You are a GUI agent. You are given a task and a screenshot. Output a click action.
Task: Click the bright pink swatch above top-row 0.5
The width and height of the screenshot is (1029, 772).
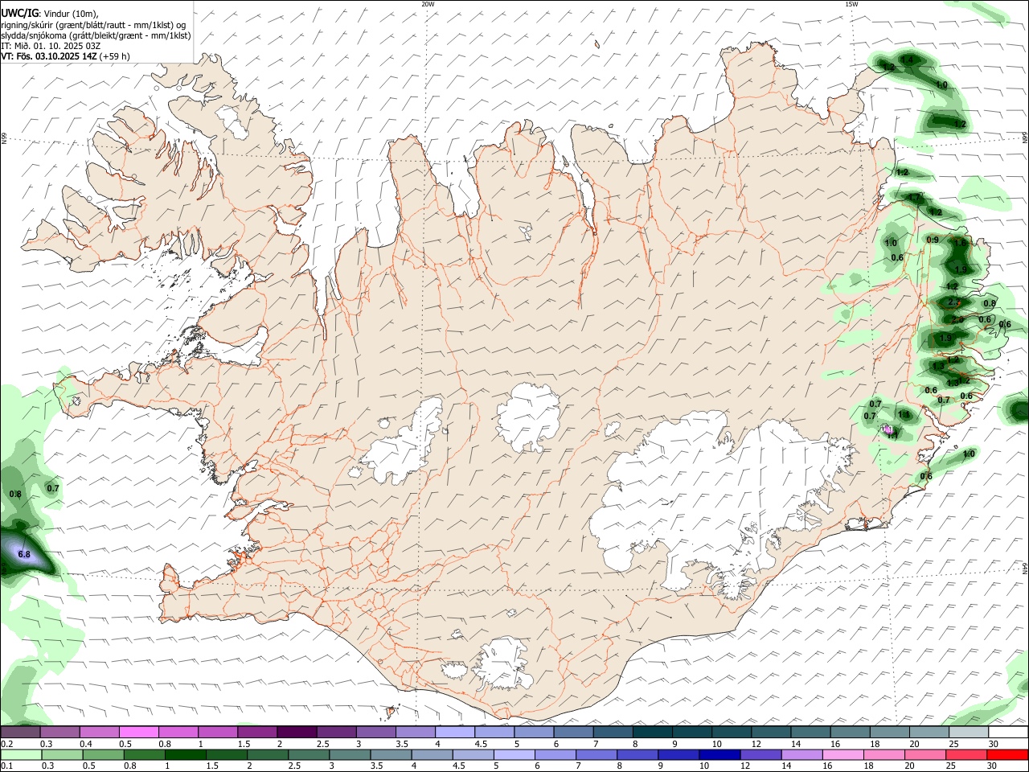[x=138, y=733]
